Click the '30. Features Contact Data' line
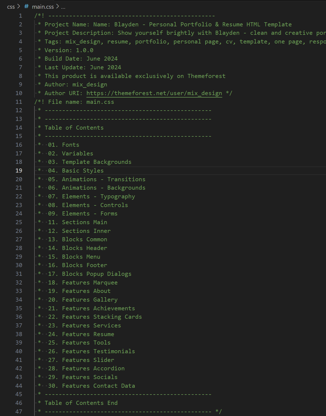326x416 pixels. click(91, 386)
